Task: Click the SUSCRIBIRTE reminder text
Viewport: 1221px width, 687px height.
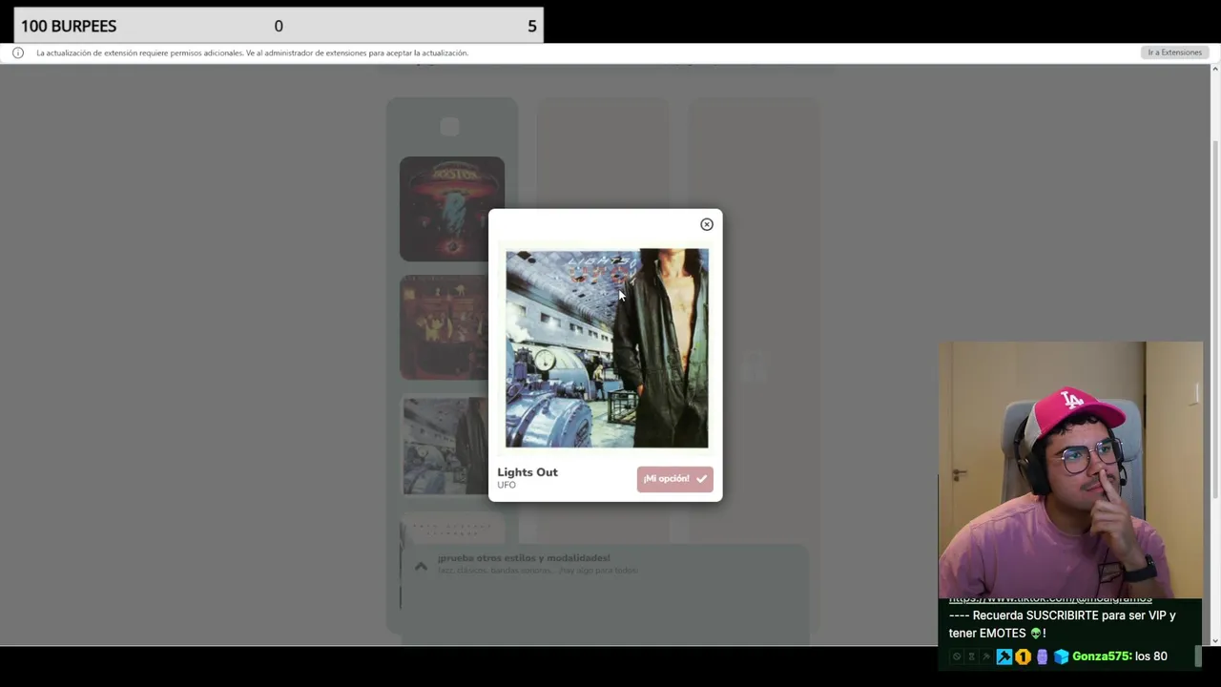Action: pos(1062,624)
